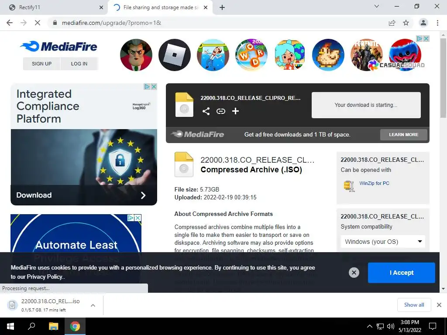Open the Huggy Wuggy game icon
Screen dimensions: 447x335
tap(405, 55)
